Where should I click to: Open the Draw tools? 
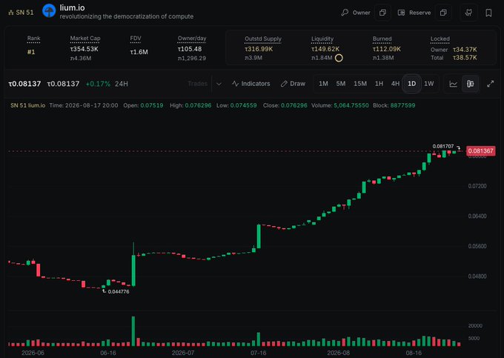(x=293, y=84)
